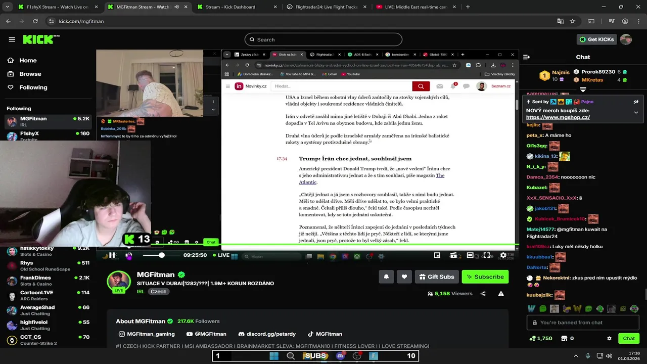Mute the stream player volume

coord(129,255)
